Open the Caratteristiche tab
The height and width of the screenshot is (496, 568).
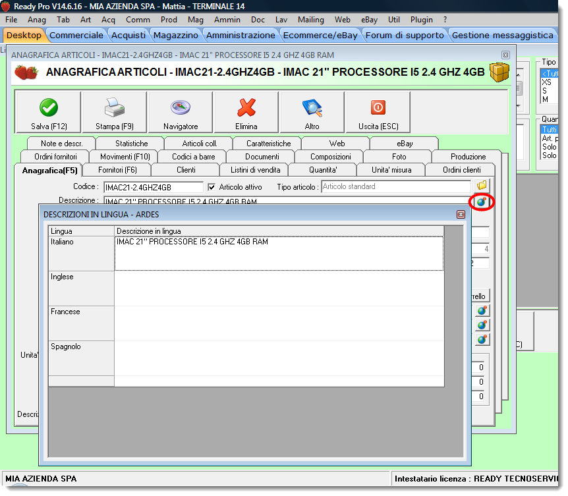point(268,144)
